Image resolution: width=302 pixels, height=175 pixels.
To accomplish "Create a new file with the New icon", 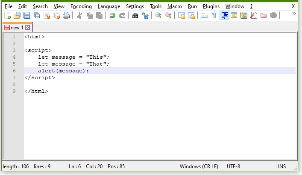I will point(7,15).
